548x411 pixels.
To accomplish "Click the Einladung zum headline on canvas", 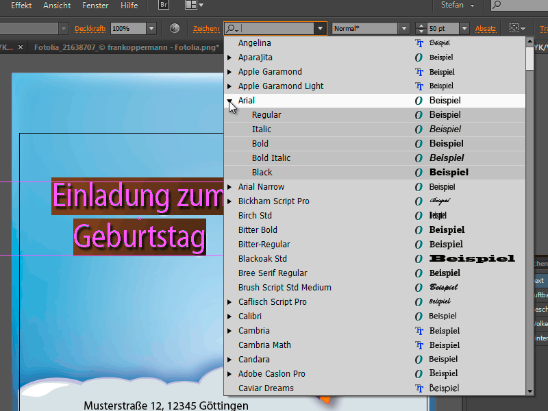I will pyautogui.click(x=138, y=196).
